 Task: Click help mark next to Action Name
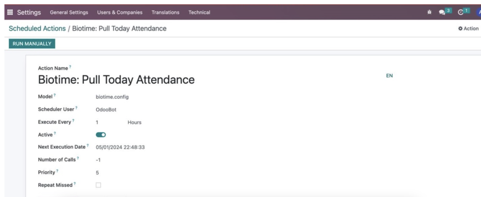pyautogui.click(x=70, y=67)
